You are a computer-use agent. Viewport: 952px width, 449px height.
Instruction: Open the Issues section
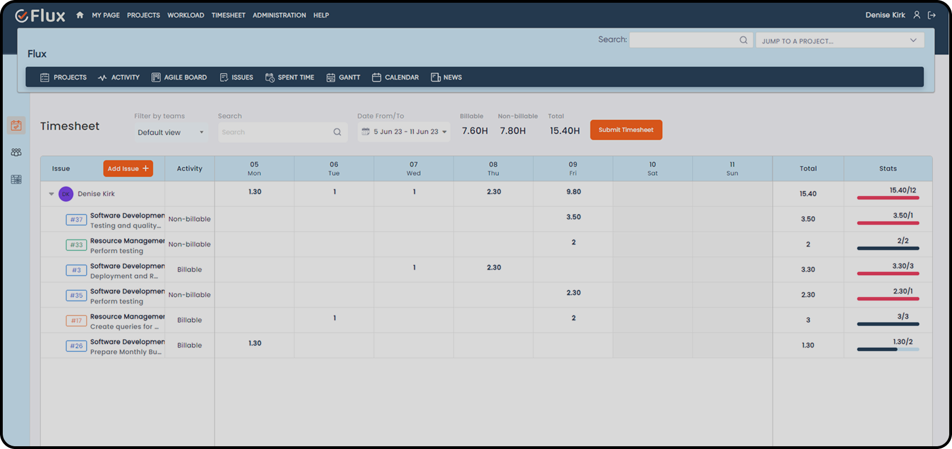[236, 77]
